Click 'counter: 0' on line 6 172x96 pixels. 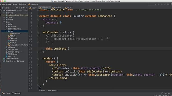tap(53, 22)
